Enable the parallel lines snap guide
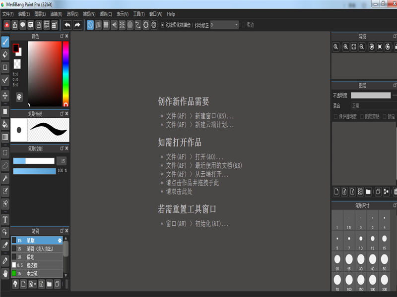The image size is (397, 297). [98, 25]
